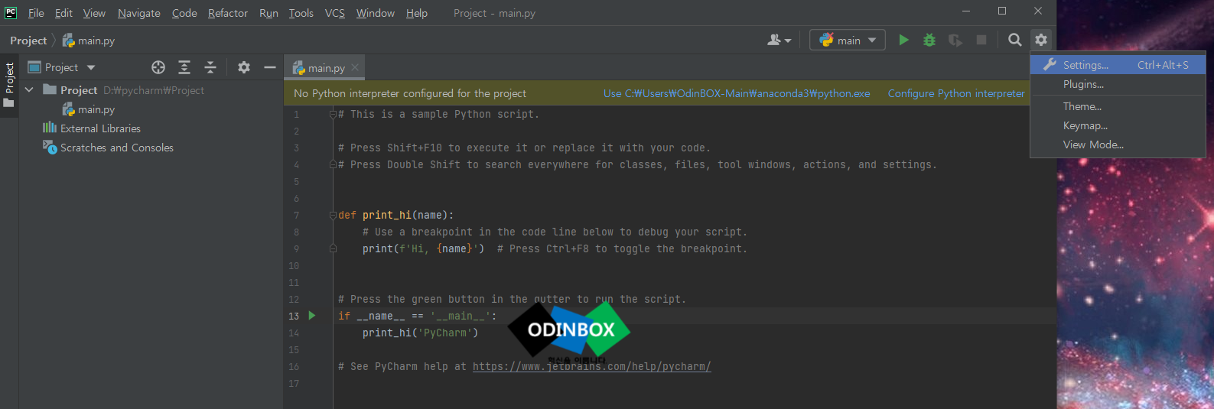Open the Refactor menu
The image size is (1214, 409).
228,13
